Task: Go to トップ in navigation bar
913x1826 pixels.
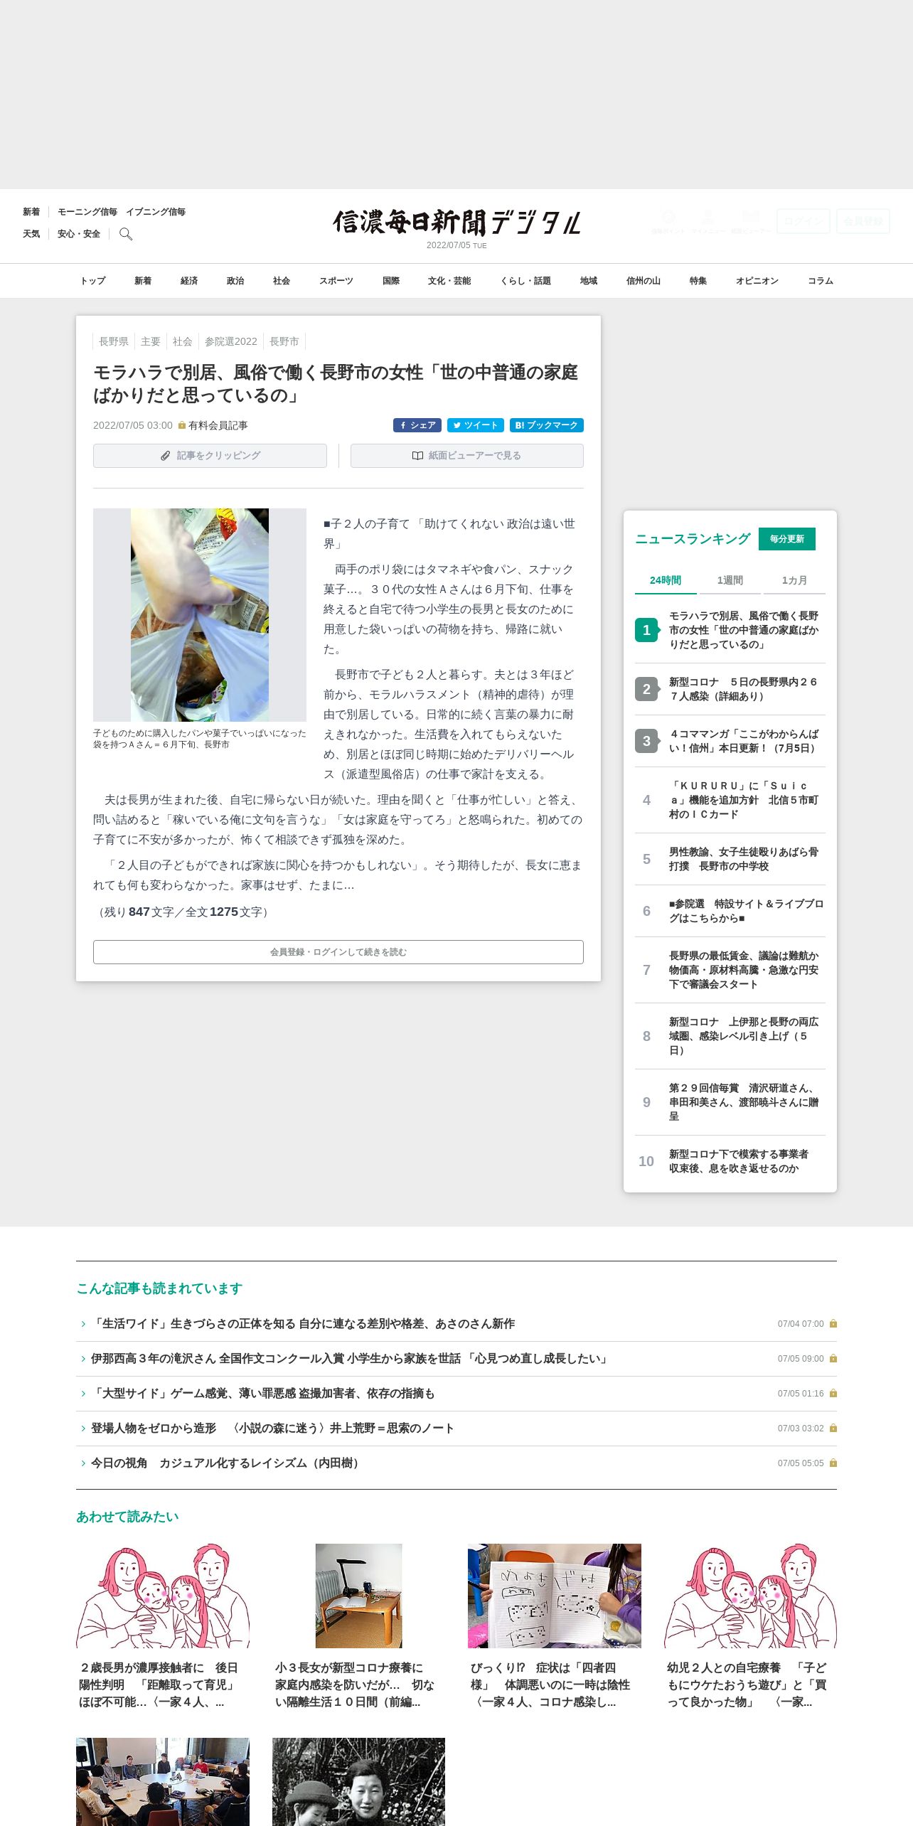Action: (x=92, y=281)
